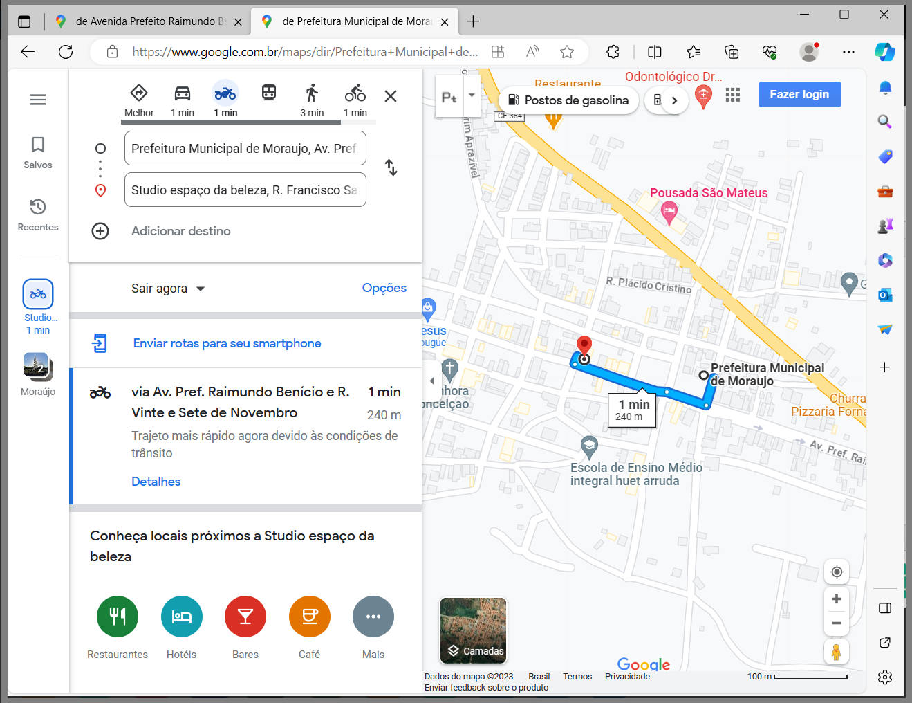Add this page to favorites star
912x703 pixels.
pos(567,52)
